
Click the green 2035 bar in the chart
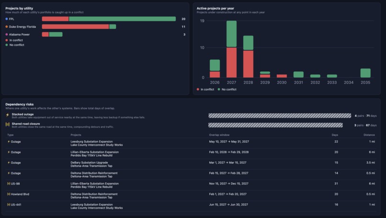point(365,73)
